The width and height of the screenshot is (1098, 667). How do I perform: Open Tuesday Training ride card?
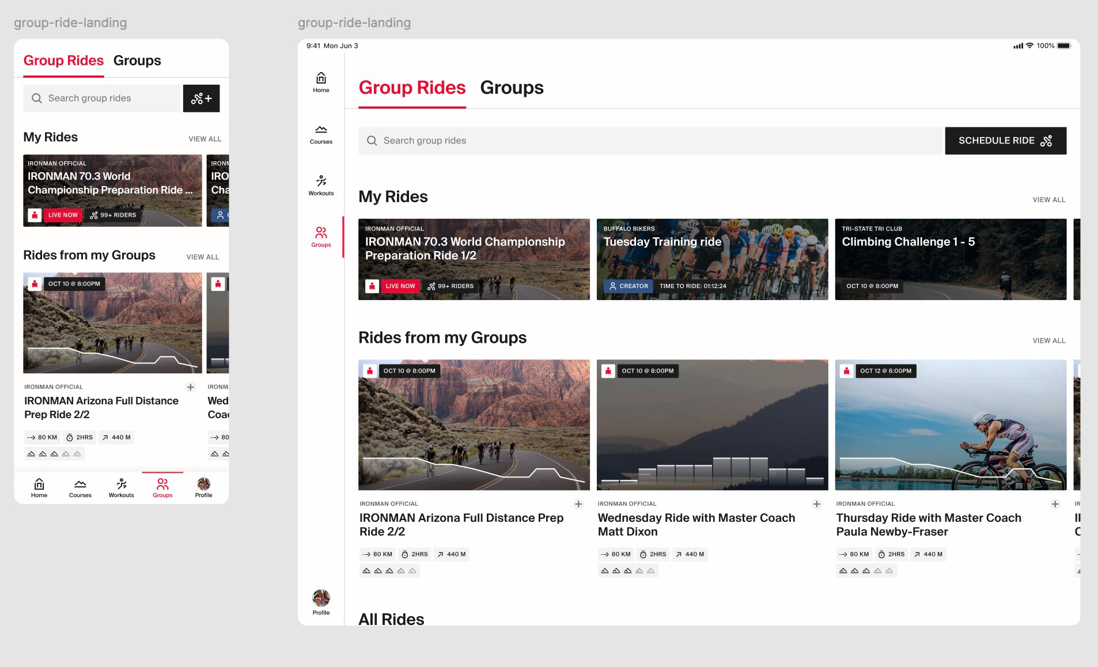[x=712, y=259]
